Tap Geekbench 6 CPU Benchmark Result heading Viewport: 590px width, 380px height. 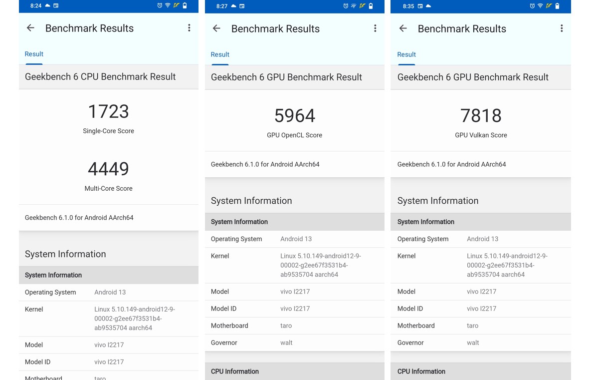tap(100, 77)
